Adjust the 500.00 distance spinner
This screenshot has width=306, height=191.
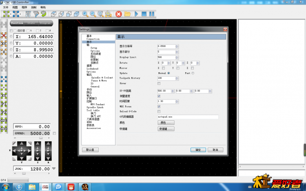pos(173,91)
